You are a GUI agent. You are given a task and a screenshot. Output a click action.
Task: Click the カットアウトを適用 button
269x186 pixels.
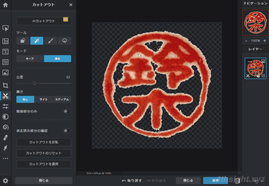(44, 164)
